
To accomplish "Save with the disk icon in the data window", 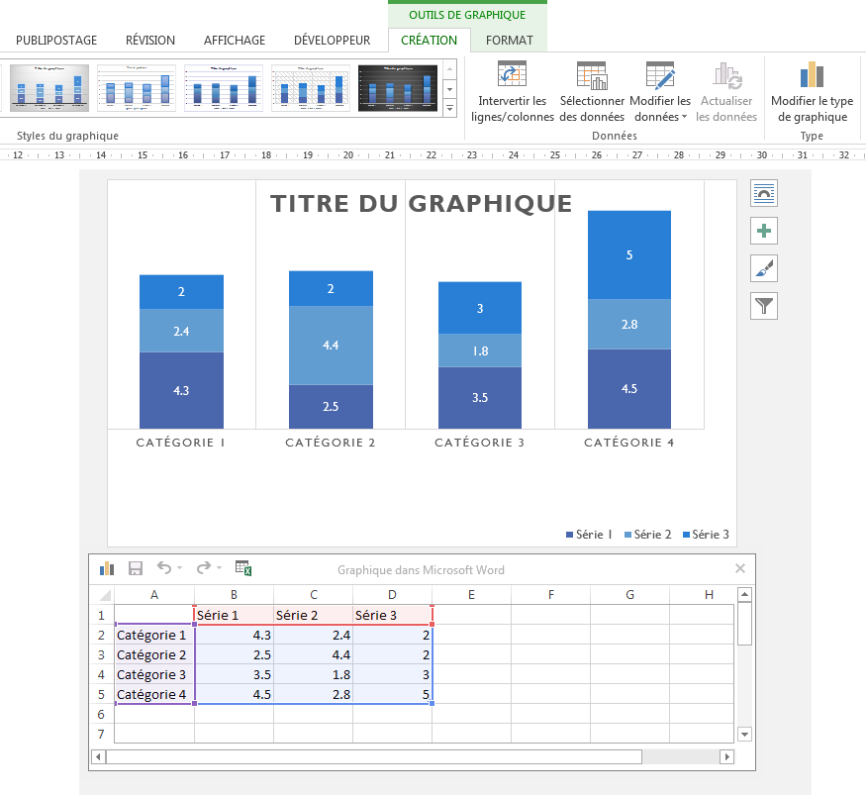I will point(137,566).
